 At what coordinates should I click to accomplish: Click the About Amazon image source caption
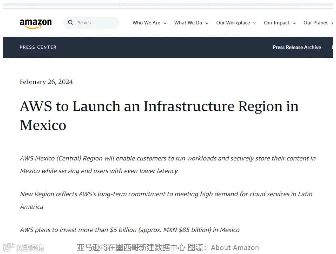[x=168, y=248]
